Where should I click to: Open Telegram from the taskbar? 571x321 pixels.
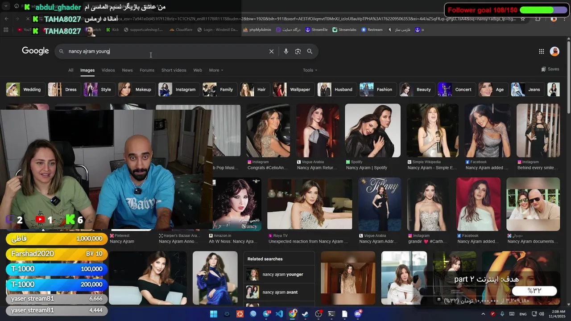tap(267, 314)
